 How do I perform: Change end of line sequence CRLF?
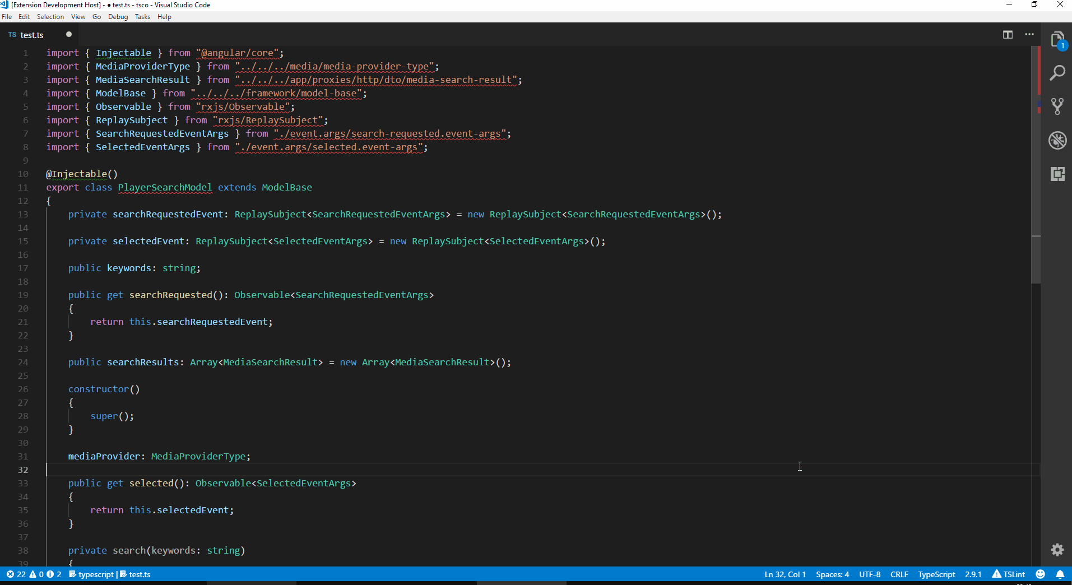tap(899, 574)
